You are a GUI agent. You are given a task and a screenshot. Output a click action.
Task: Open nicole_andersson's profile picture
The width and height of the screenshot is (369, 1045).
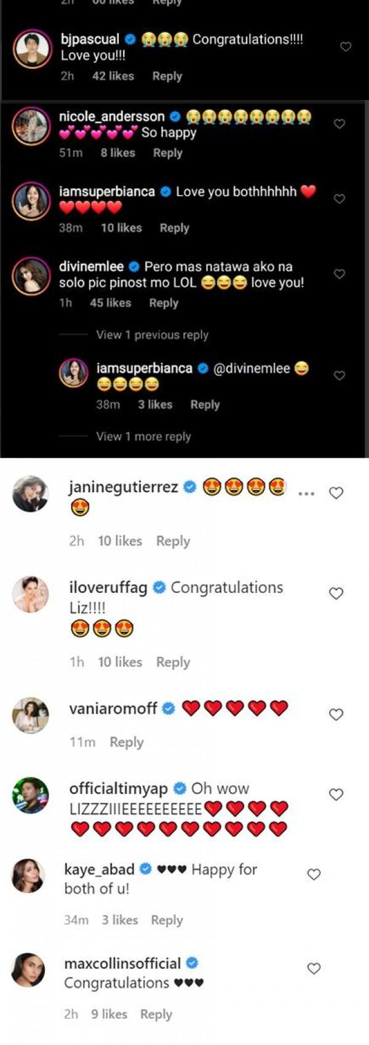(x=31, y=126)
